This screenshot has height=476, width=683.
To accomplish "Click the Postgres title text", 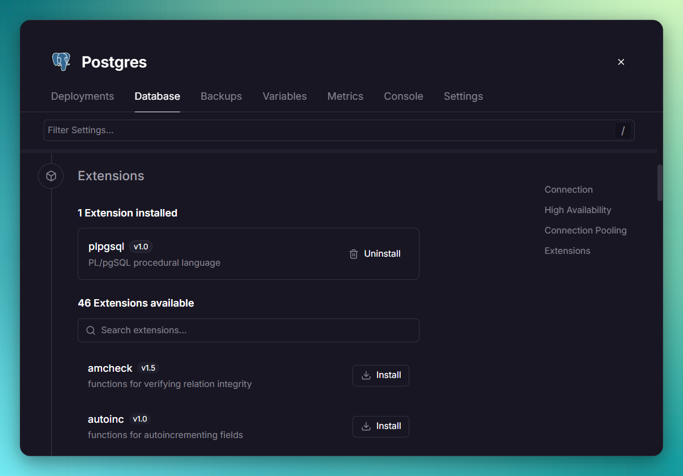I will coord(114,62).
